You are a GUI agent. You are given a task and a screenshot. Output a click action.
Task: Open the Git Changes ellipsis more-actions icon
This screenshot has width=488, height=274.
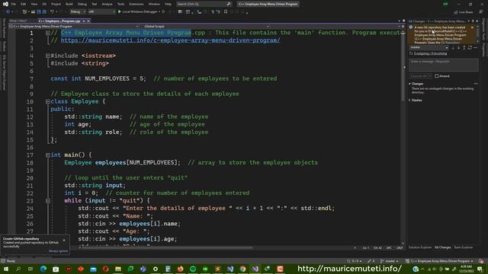click(475, 47)
